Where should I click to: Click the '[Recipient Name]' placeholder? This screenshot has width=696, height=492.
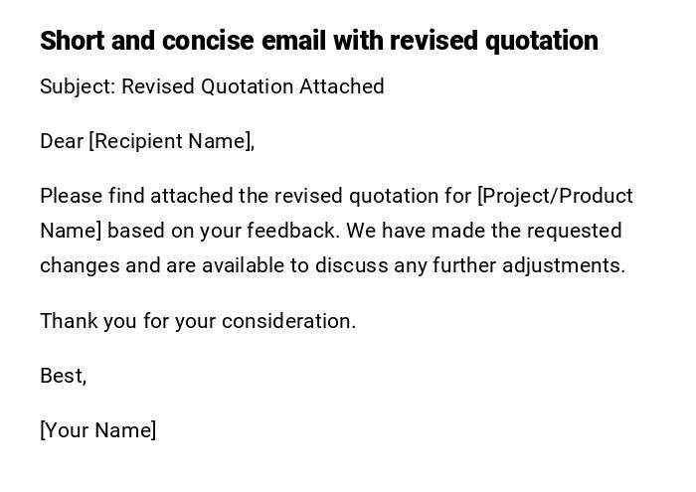point(171,141)
